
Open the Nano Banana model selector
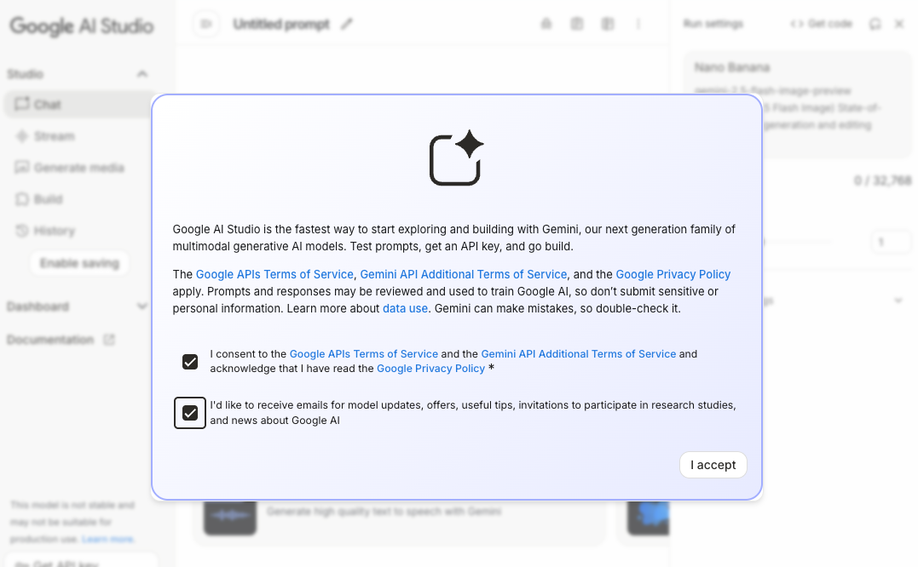797,95
